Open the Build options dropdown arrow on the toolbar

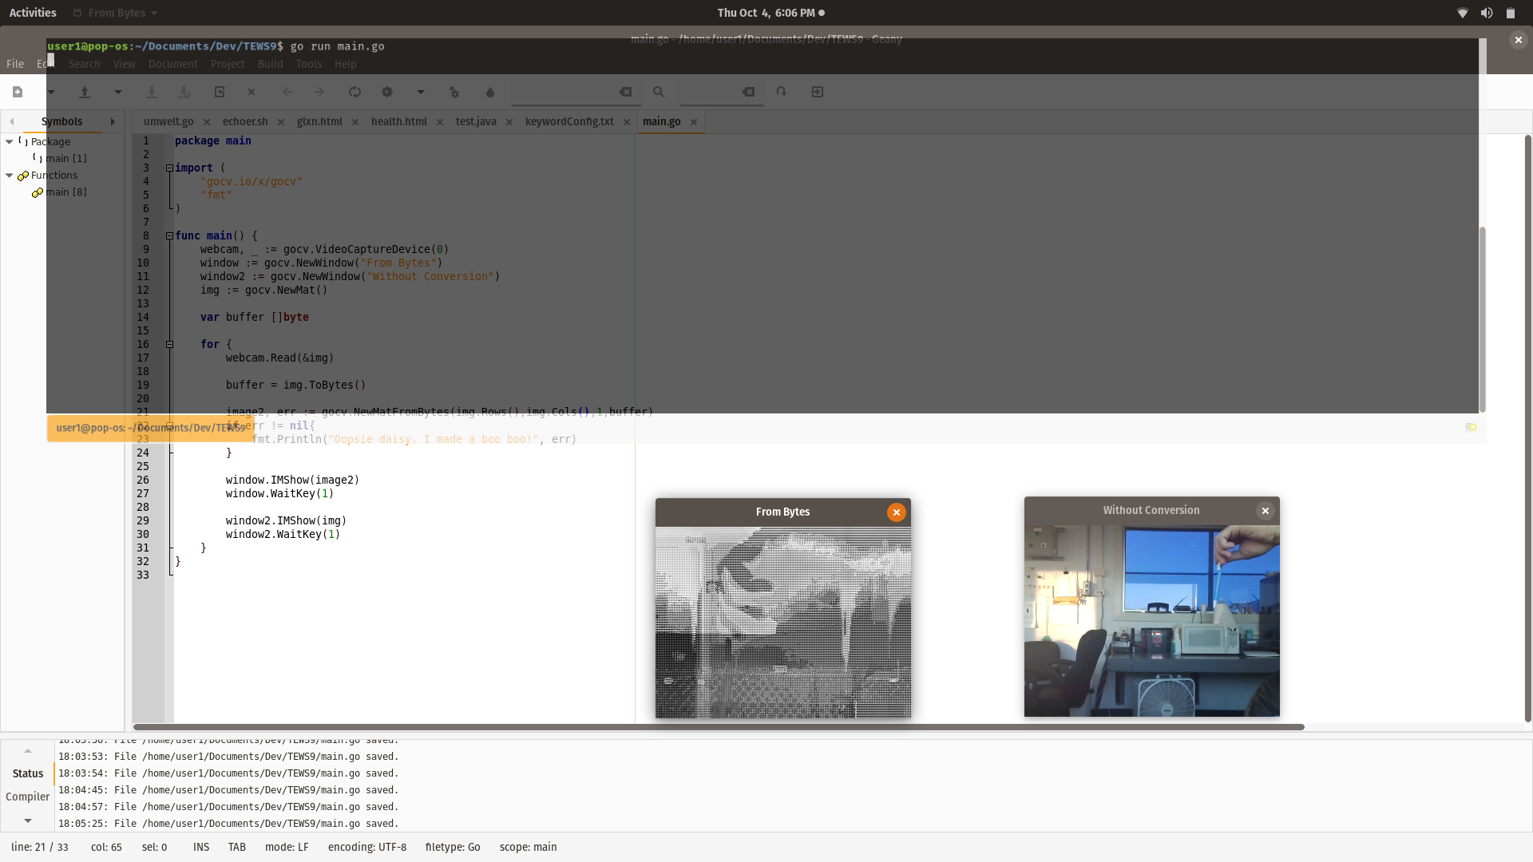coord(421,92)
